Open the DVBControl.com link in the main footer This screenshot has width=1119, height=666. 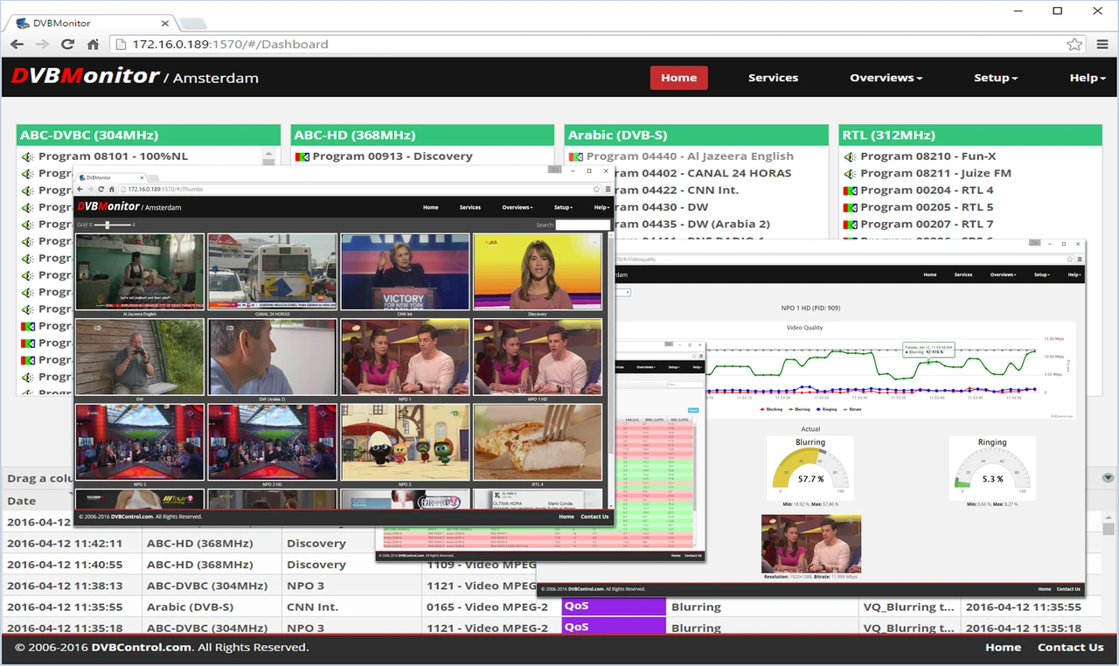point(141,648)
